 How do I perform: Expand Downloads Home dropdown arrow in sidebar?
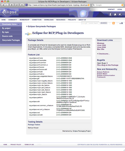click(18, 24)
